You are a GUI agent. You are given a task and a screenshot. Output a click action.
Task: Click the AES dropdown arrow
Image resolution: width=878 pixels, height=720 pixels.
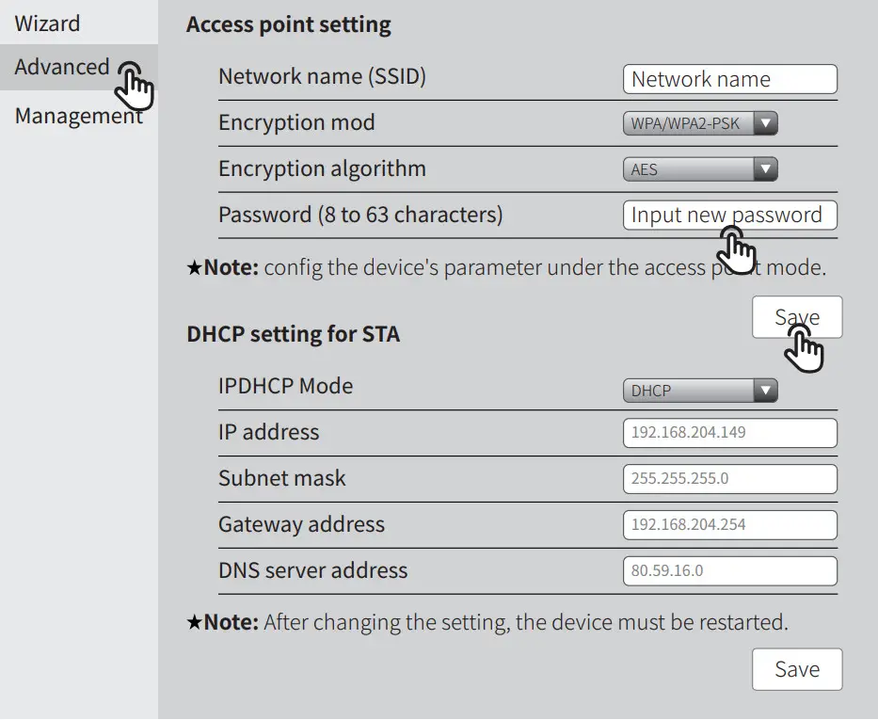(766, 169)
